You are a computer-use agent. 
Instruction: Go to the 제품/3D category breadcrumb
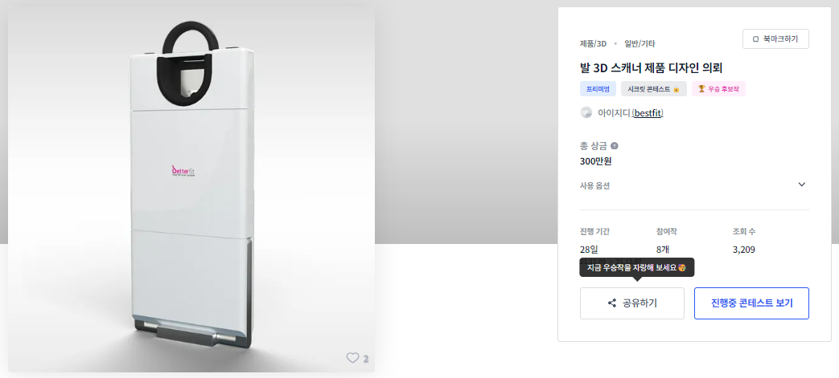pos(593,44)
